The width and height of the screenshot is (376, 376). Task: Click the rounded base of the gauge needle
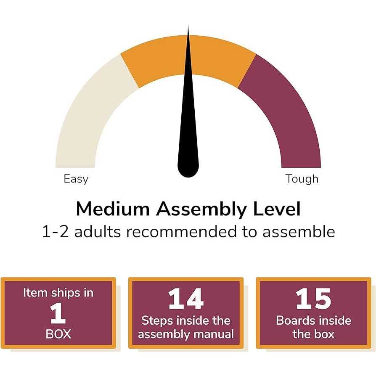pos(188,168)
